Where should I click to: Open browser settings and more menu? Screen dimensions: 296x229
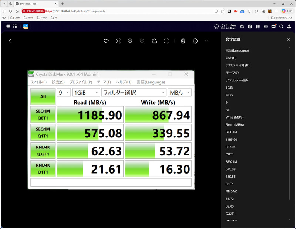coord(276,11)
